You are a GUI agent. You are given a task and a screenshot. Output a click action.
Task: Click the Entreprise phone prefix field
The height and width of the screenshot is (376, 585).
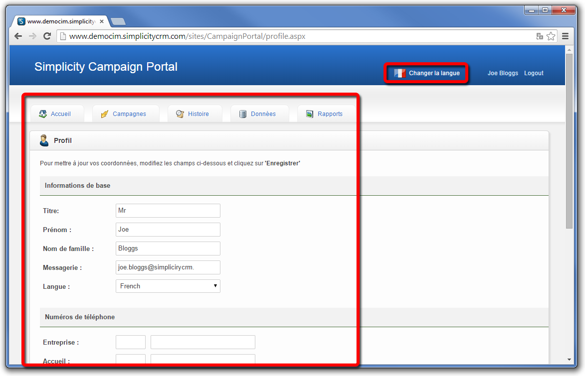pyautogui.click(x=131, y=342)
